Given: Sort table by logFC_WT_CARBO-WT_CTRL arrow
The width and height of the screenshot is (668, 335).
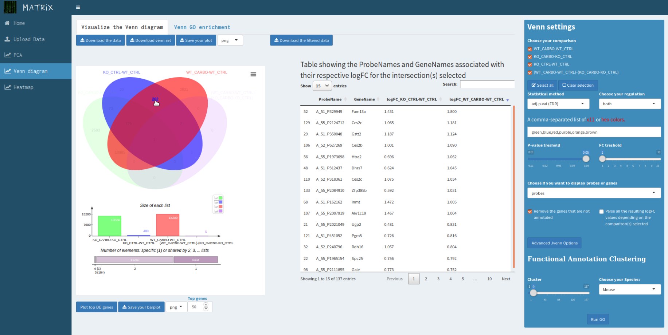Looking at the screenshot, I should pyautogui.click(x=507, y=100).
